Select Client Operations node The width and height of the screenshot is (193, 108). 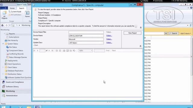14,64
